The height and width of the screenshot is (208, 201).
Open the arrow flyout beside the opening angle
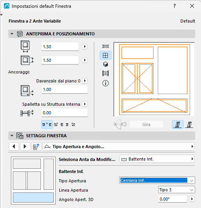pos(192,199)
